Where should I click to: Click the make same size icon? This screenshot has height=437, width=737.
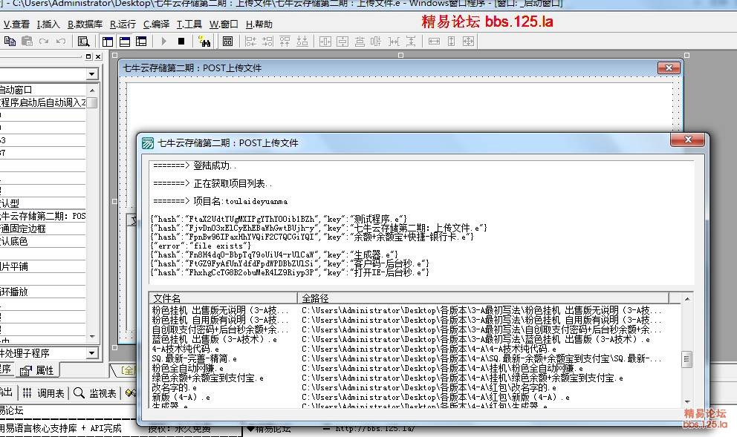[468, 42]
